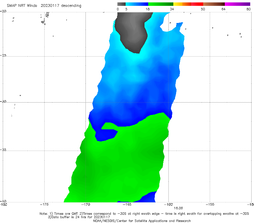Click the '64' label under the color bar
The height and width of the screenshot is (223, 254).
pos(223,9)
